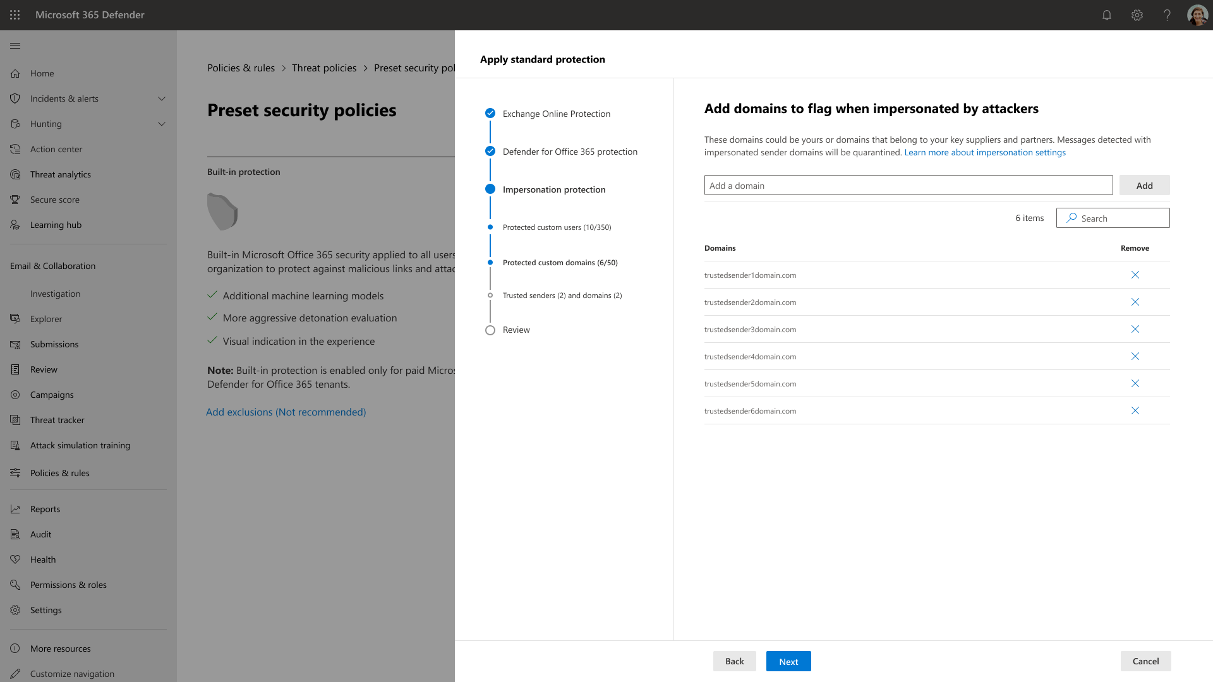Click the Explorer icon in sidebar

click(x=15, y=319)
